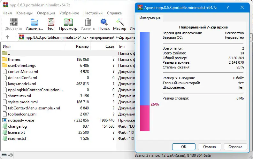Image resolution: width=253 pixels, height=159 pixels.
Task: Select the tabContextMenu_example.xml file row
Action: pyautogui.click(x=68, y=108)
